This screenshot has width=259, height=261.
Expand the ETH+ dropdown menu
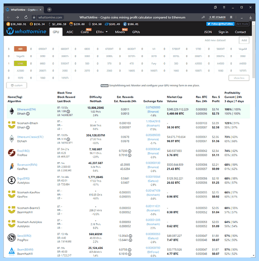click(102, 32)
